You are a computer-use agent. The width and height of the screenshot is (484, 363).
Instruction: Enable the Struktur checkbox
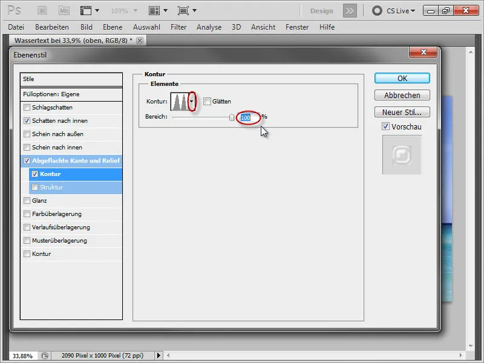35,188
